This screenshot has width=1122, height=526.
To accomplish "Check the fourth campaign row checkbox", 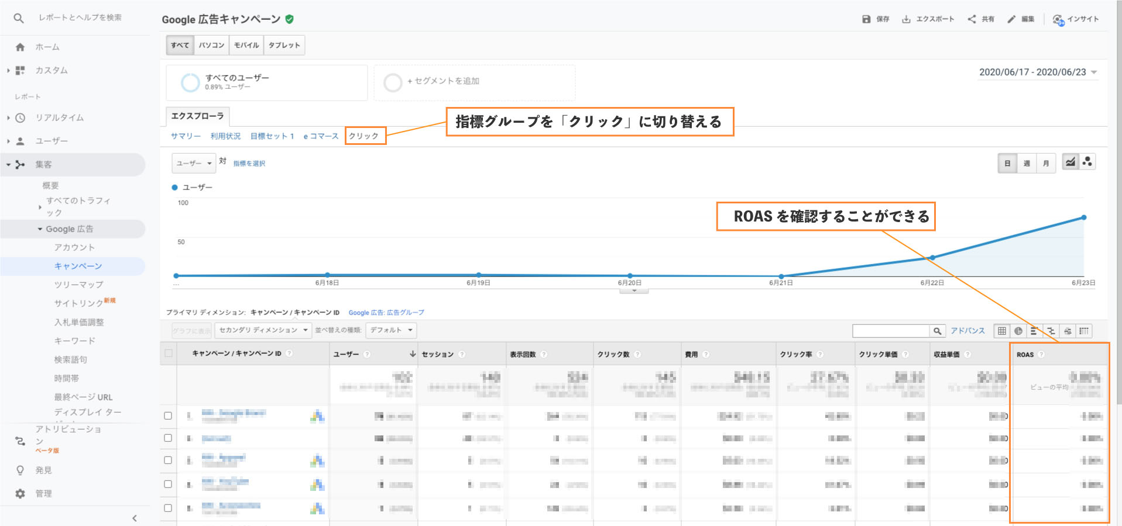I will pos(168,484).
